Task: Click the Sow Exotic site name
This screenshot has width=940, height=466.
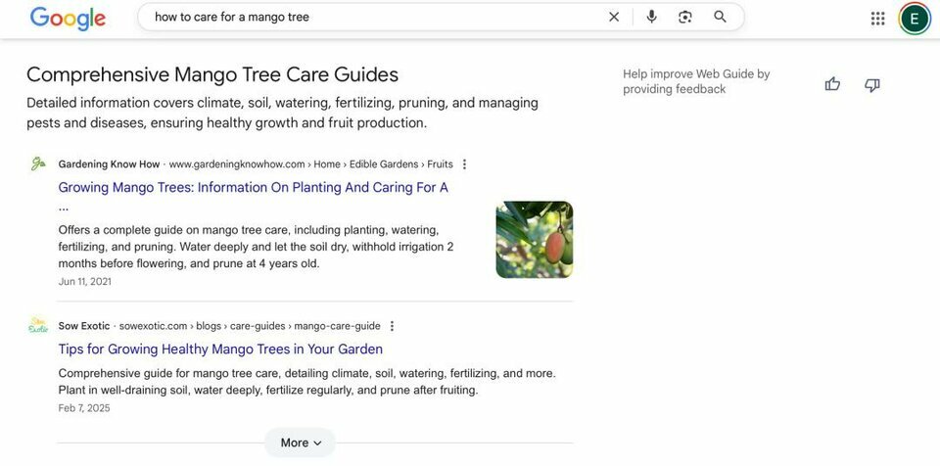Action: pyautogui.click(x=84, y=326)
